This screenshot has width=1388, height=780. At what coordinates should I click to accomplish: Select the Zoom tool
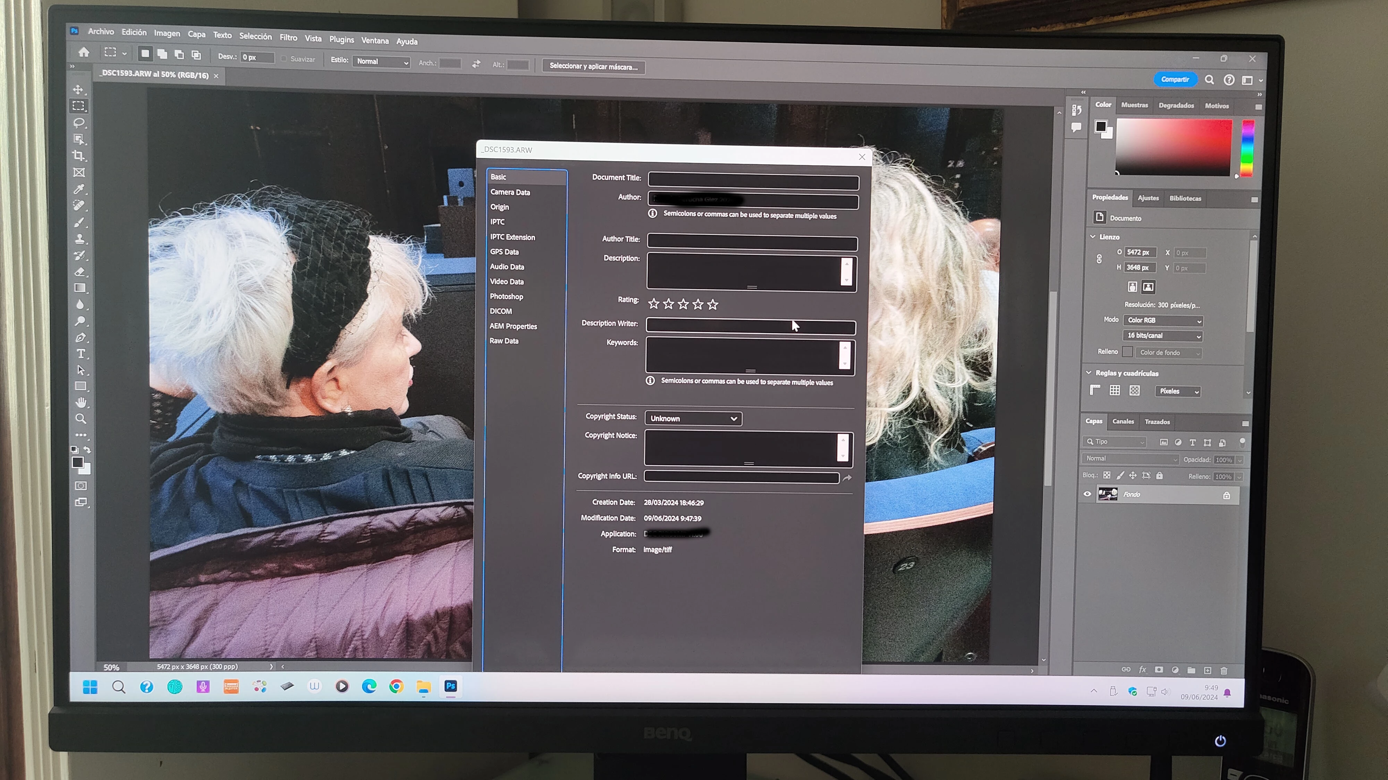pyautogui.click(x=81, y=419)
